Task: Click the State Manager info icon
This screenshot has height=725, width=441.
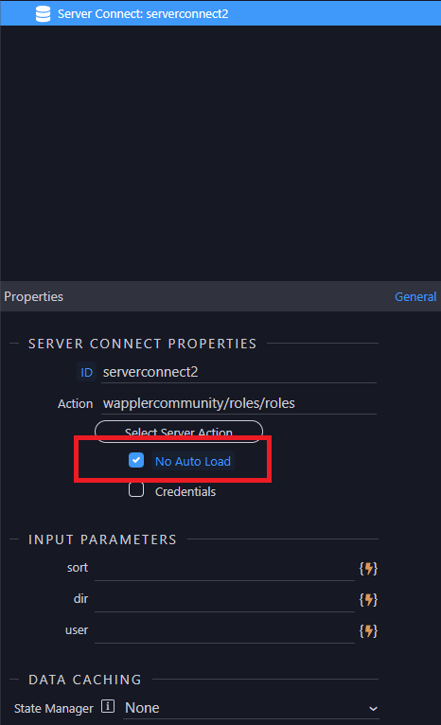Action: click(108, 706)
